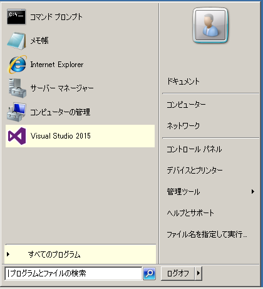The image size is (263, 289).
Task: Launch the purple Visual Studio 2015 icon
Action: point(17,136)
